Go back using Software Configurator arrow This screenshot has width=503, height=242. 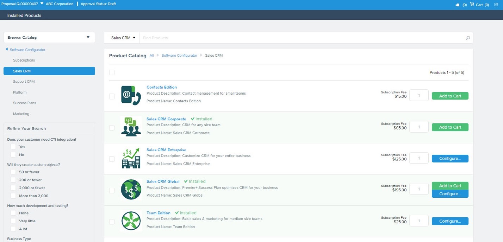[x=7, y=50]
